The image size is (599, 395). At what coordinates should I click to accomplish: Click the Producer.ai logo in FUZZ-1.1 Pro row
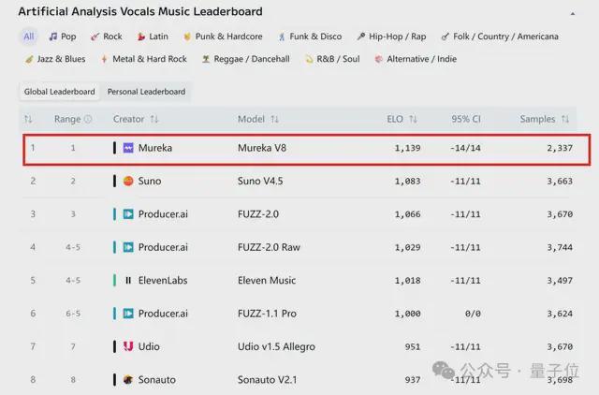pyautogui.click(x=128, y=314)
